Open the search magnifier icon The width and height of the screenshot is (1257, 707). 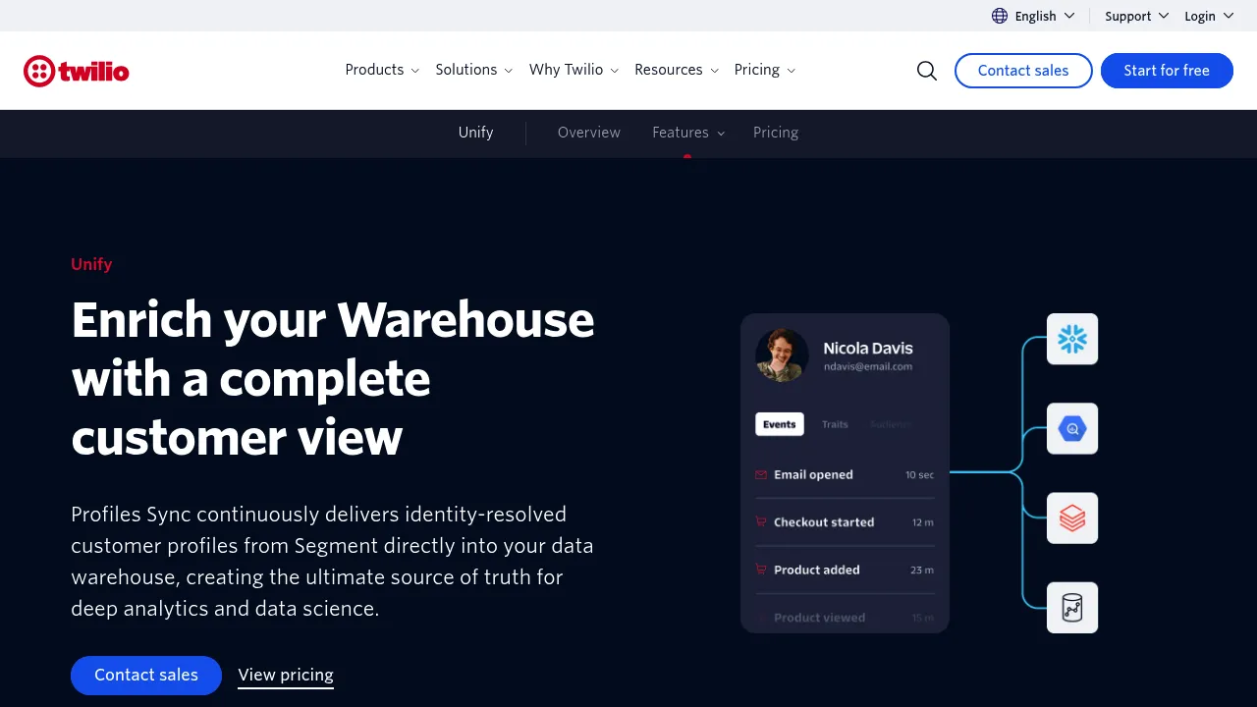pyautogui.click(x=927, y=71)
